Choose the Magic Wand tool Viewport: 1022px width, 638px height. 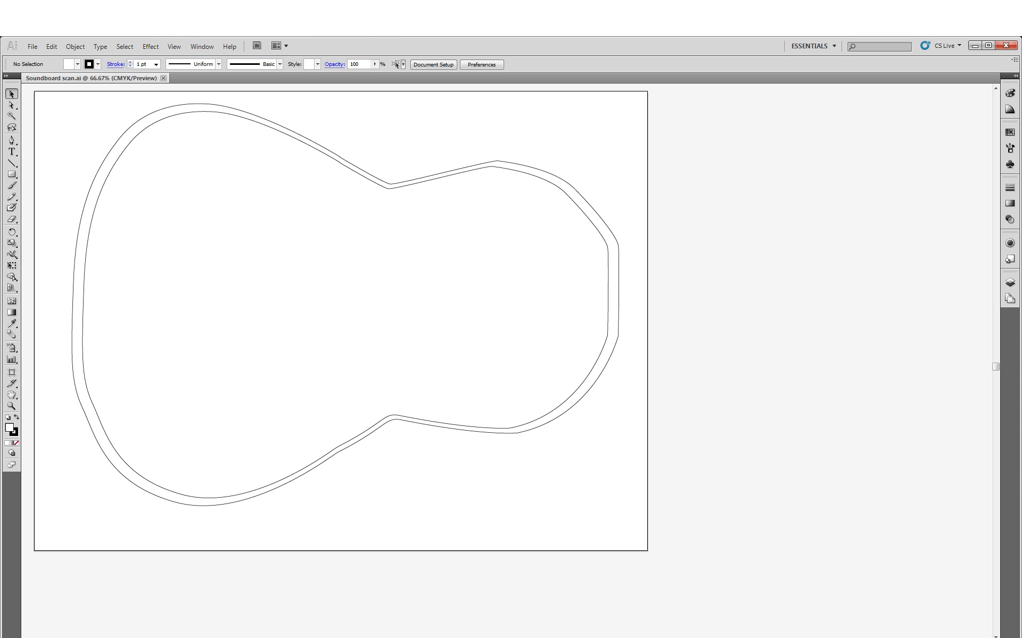[x=12, y=116]
